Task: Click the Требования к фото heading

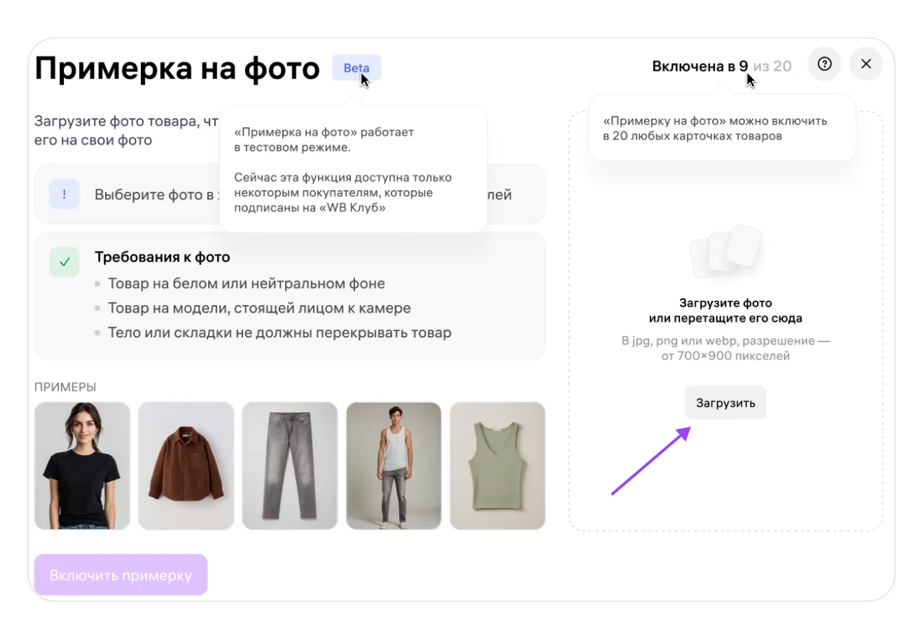Action: click(162, 257)
